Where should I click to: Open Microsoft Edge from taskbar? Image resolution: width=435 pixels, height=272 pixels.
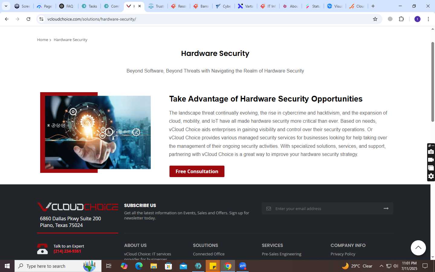tap(139, 266)
